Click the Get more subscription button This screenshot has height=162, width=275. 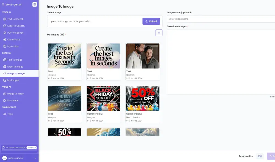click(x=32, y=147)
